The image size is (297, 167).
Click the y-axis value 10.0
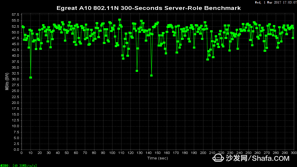tap(15, 126)
